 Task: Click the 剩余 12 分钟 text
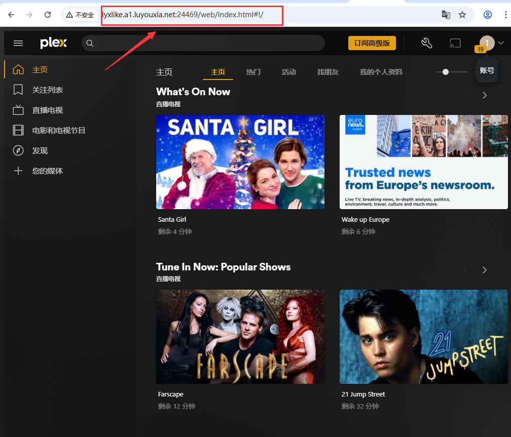coord(176,407)
